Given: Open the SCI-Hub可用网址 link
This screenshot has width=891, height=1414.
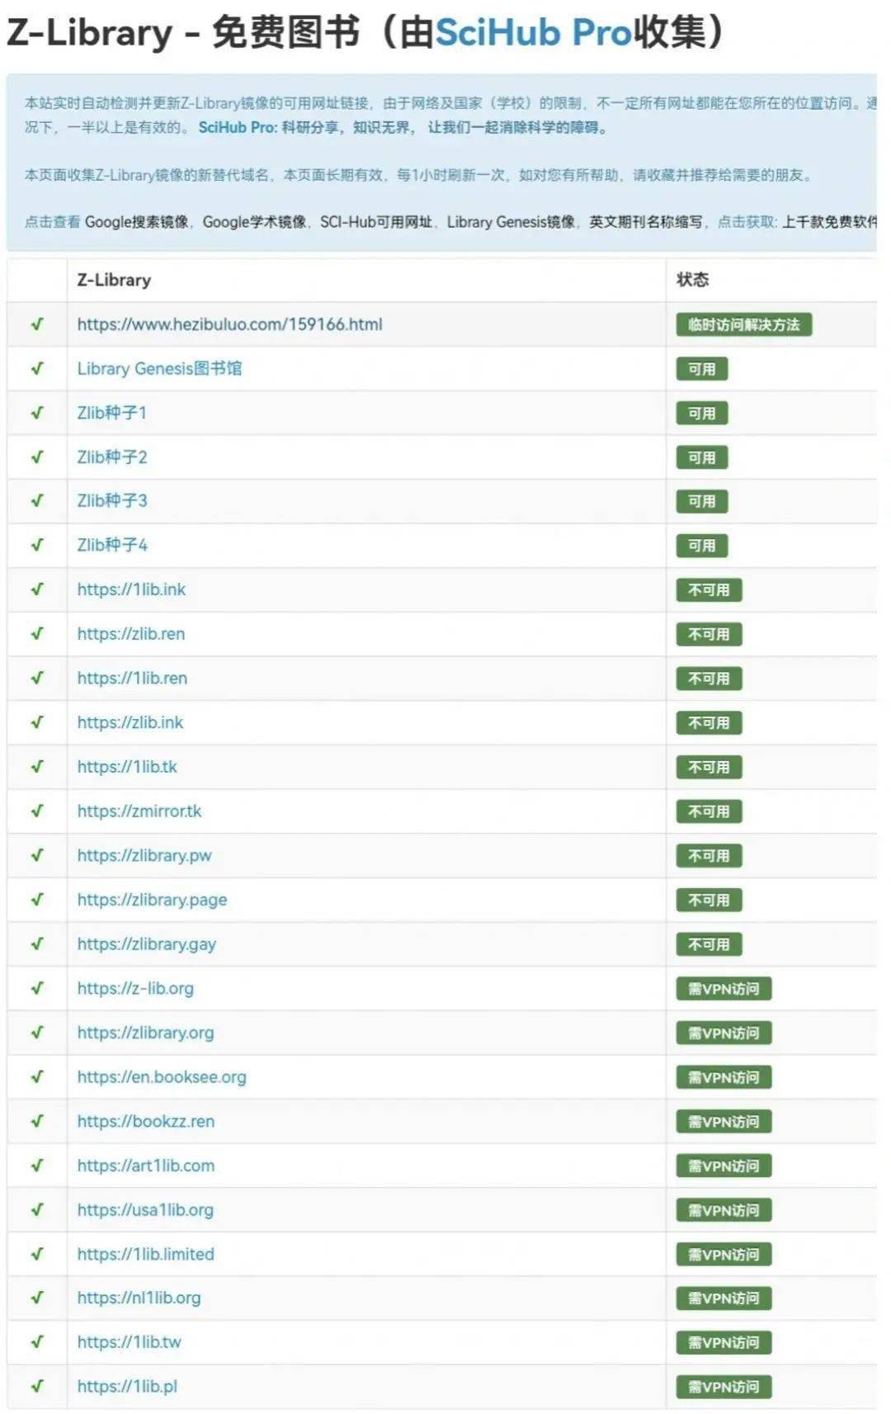Looking at the screenshot, I should 375,221.
